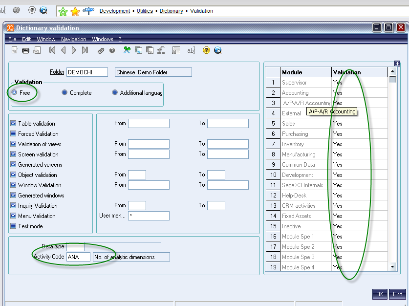Open the Dictionary breadcrumb link
The image size is (409, 306).
point(171,11)
